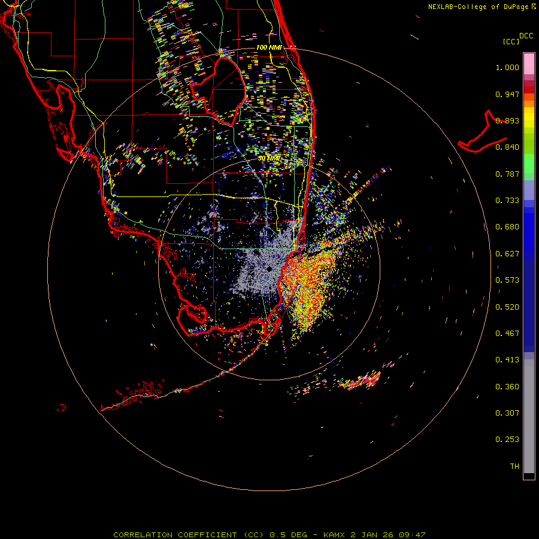Select the 0.413 scale value

(x=507, y=360)
